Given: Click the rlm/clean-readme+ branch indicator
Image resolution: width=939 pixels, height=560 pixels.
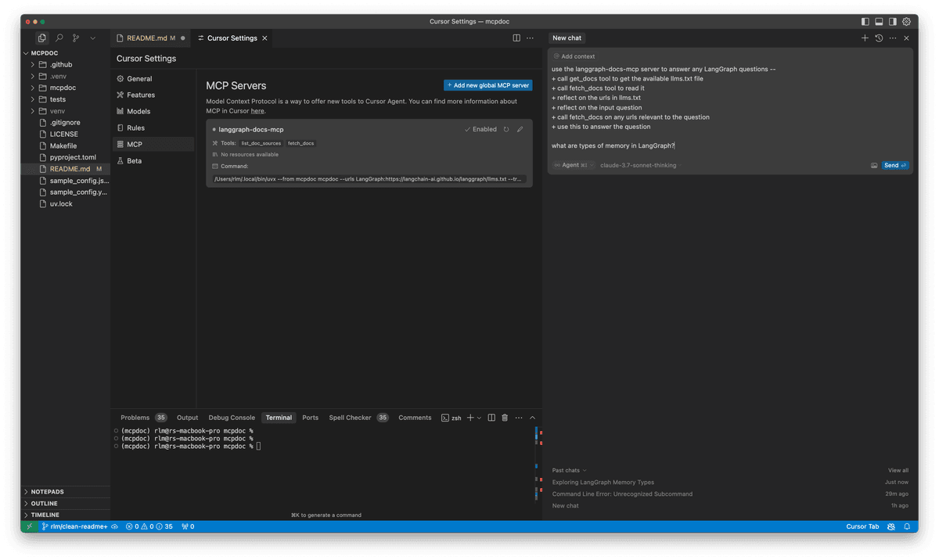Looking at the screenshot, I should pos(75,527).
